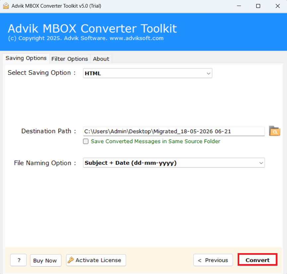Click the Select Saving Option label

[41, 73]
